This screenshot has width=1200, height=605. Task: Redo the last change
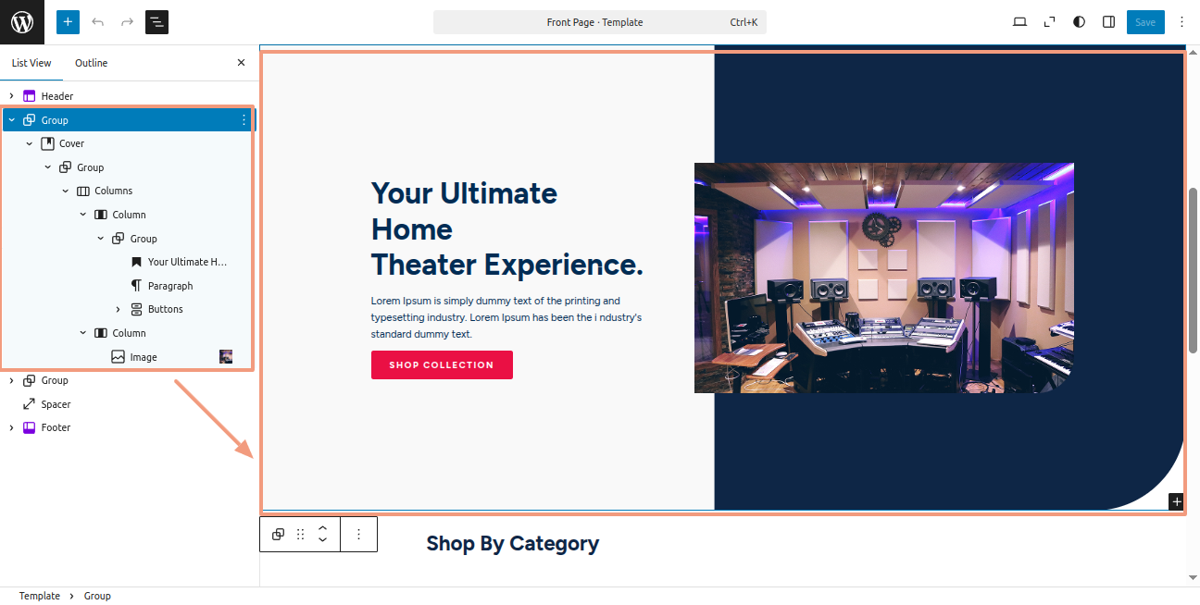[127, 22]
